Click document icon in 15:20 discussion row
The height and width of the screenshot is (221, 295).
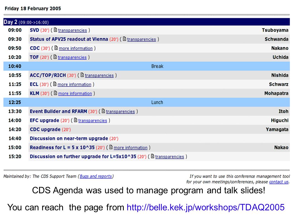pos(153,156)
